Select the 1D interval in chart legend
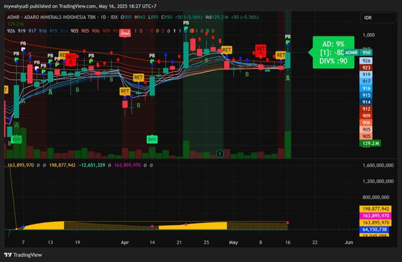402x262 pixels. pyautogui.click(x=103, y=17)
